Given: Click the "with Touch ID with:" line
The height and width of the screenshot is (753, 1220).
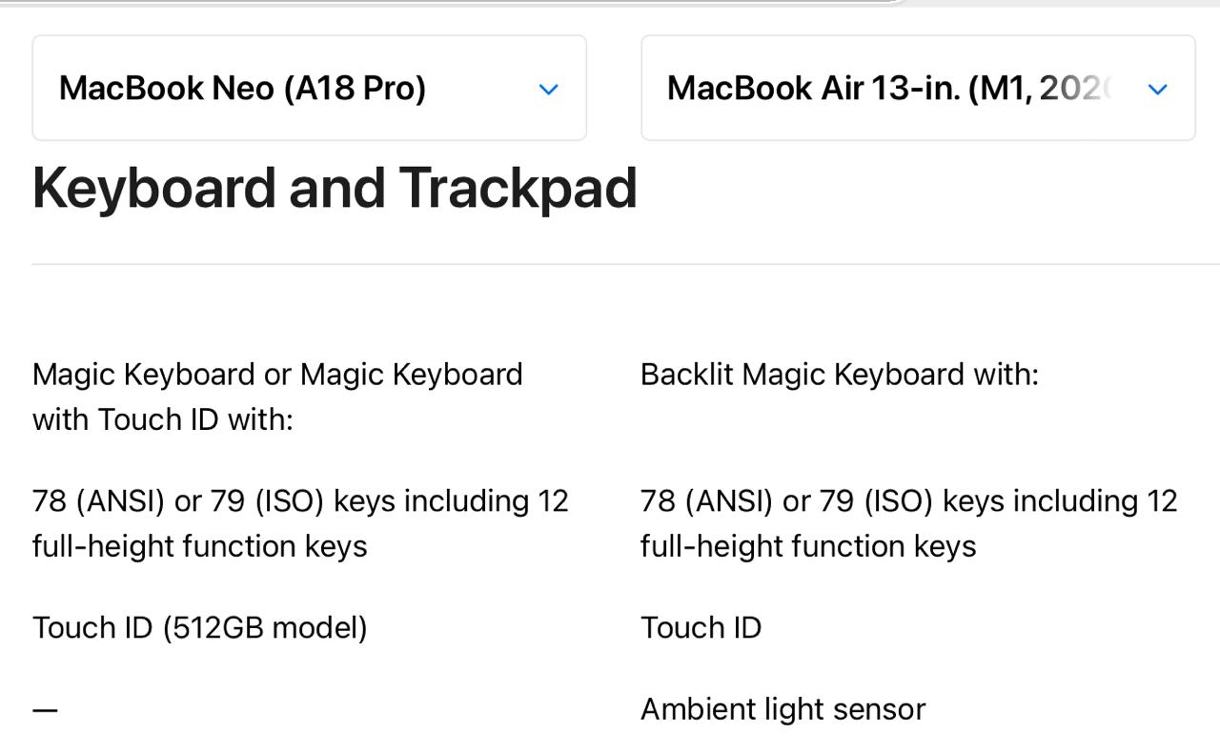Looking at the screenshot, I should (163, 419).
